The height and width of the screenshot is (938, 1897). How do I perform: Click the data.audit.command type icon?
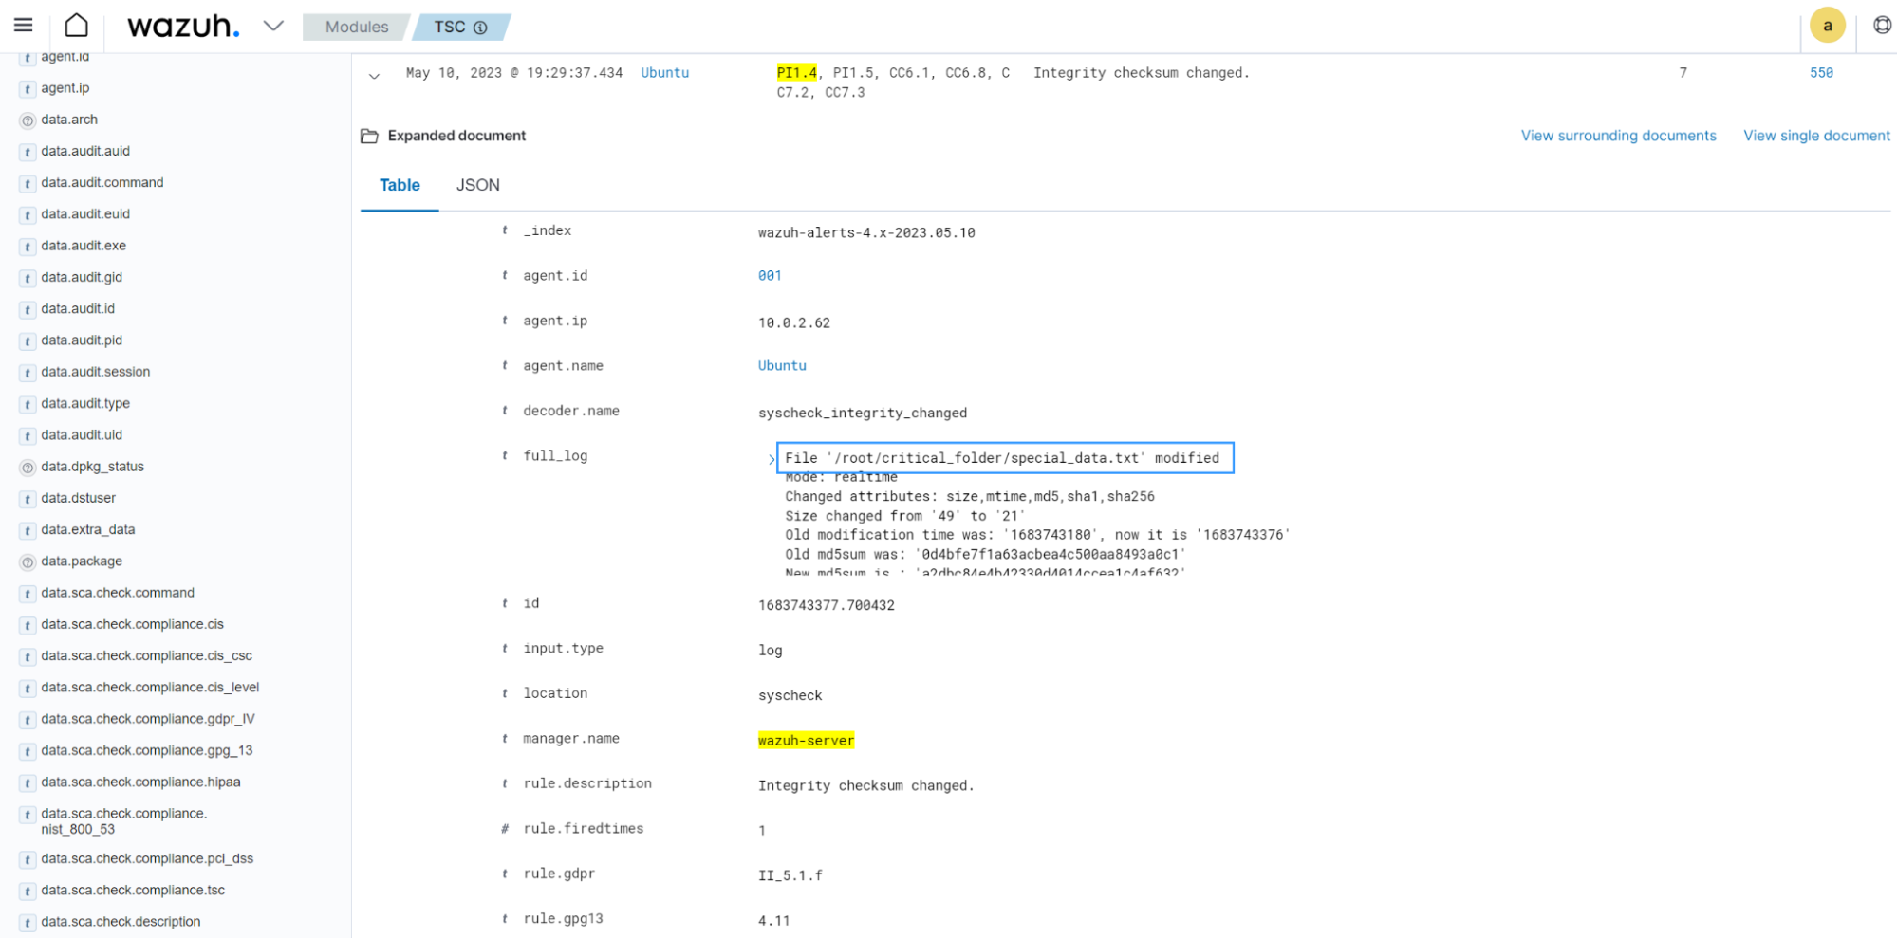[28, 183]
